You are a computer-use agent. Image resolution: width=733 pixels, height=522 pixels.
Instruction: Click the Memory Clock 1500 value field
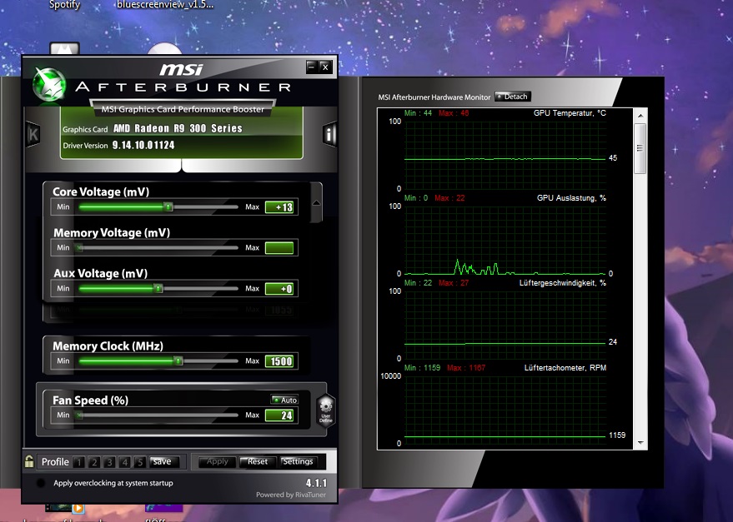(x=279, y=361)
